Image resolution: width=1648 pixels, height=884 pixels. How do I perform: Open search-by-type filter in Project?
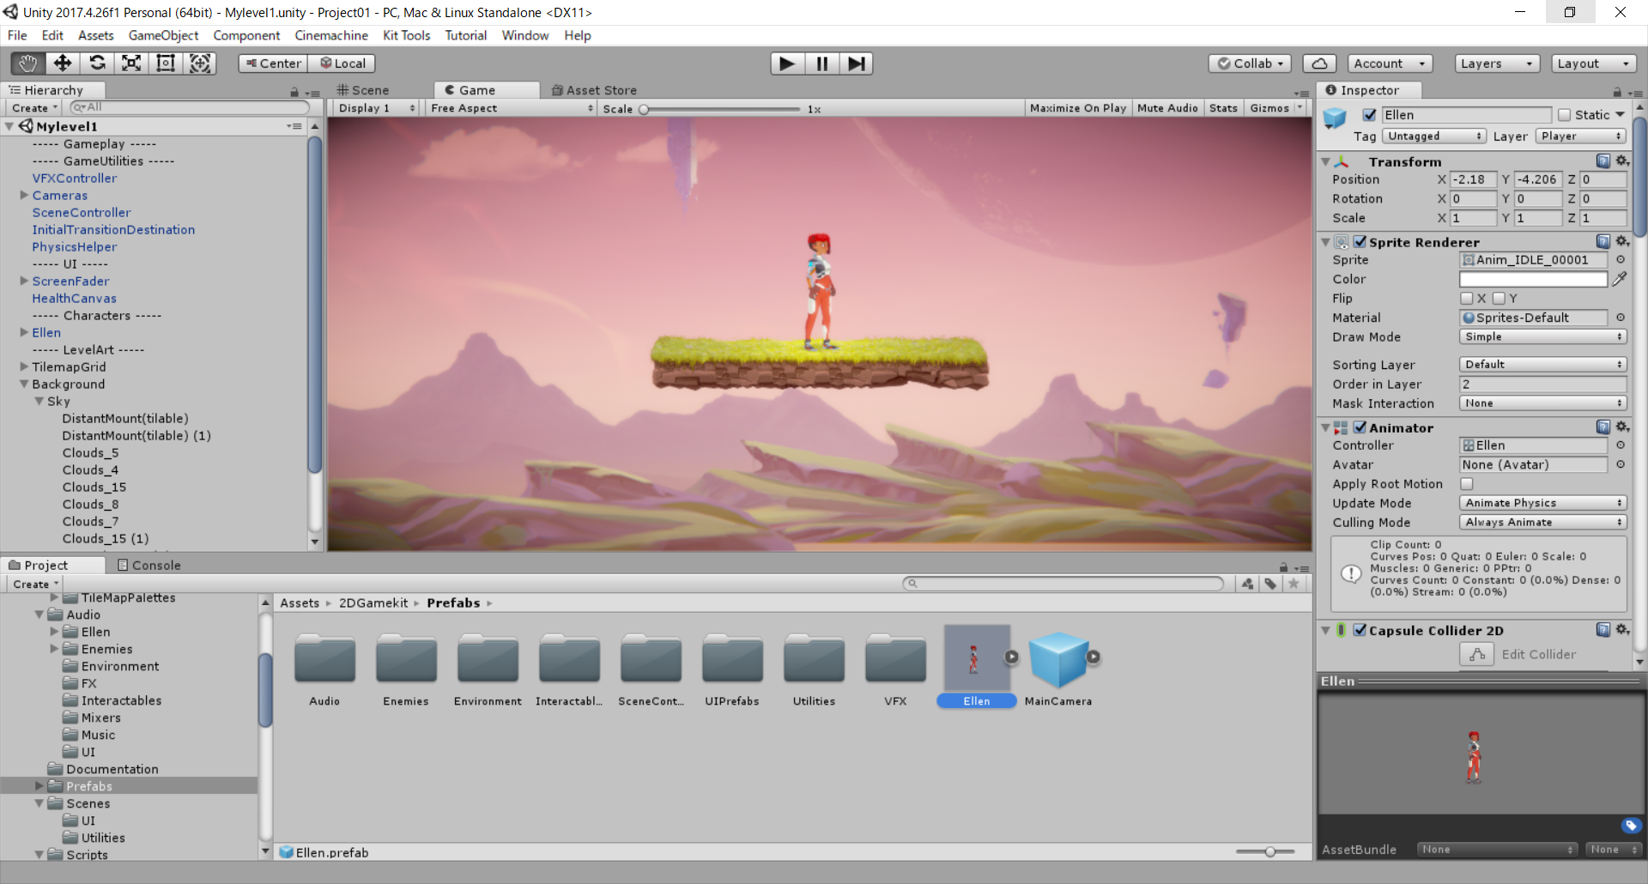1247,584
